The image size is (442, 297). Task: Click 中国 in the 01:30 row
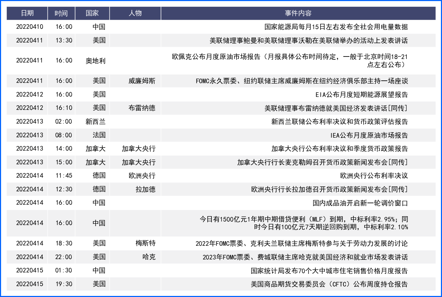click(99, 270)
